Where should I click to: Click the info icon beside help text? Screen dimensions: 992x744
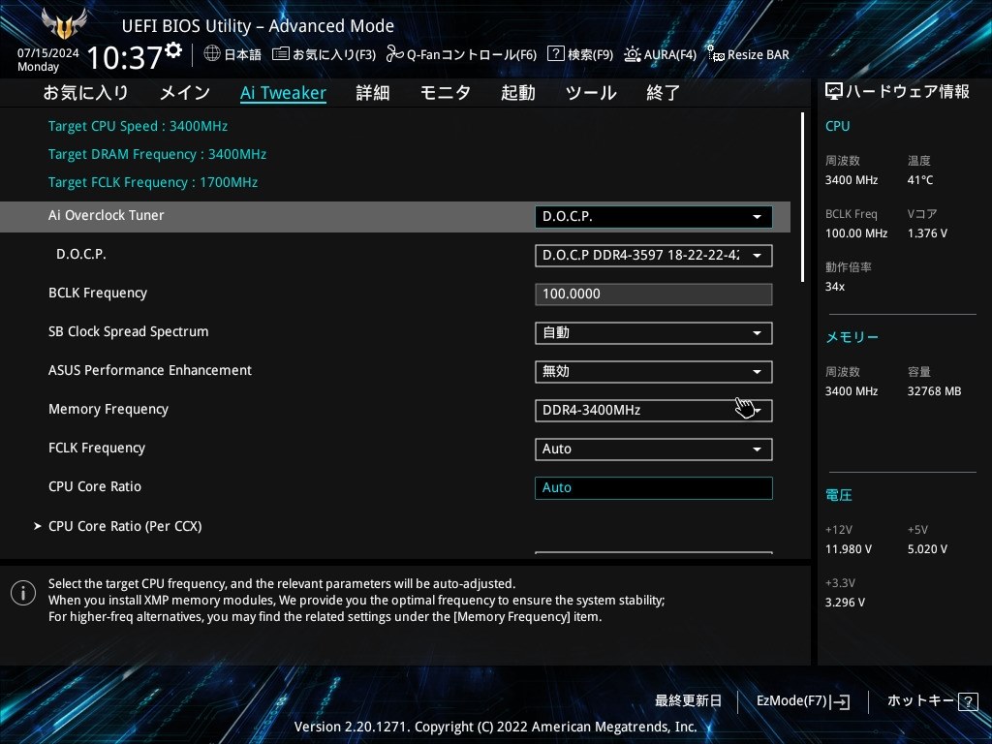point(23,593)
